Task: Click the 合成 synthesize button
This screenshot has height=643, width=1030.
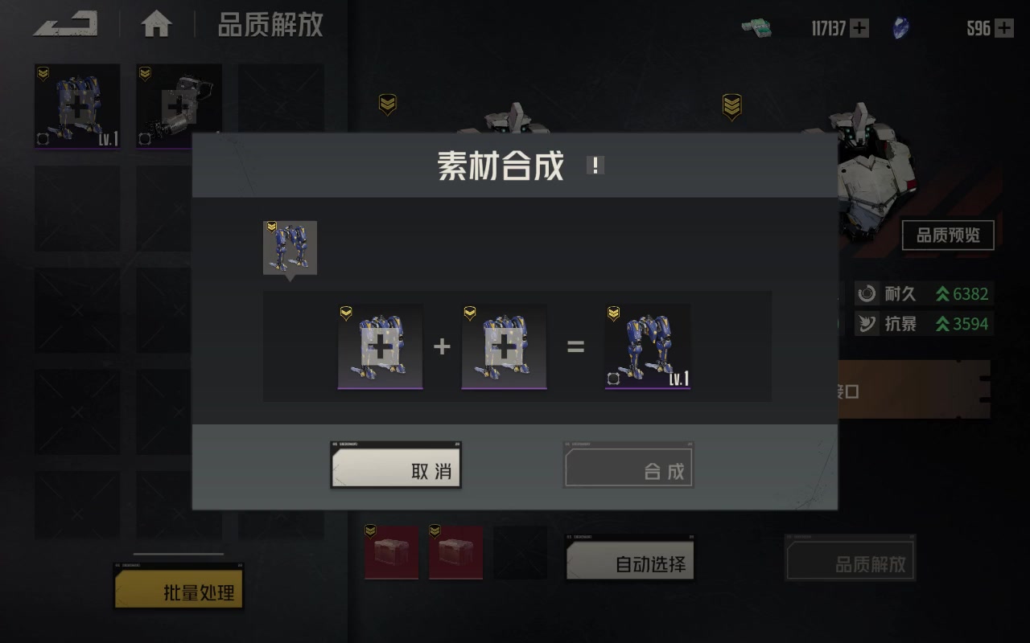Action: 628,464
